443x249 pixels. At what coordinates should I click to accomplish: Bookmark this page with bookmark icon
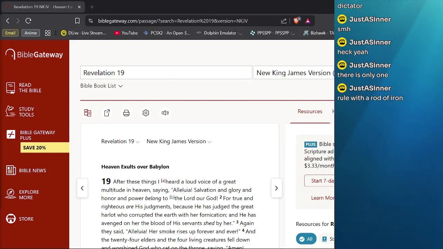click(77, 21)
